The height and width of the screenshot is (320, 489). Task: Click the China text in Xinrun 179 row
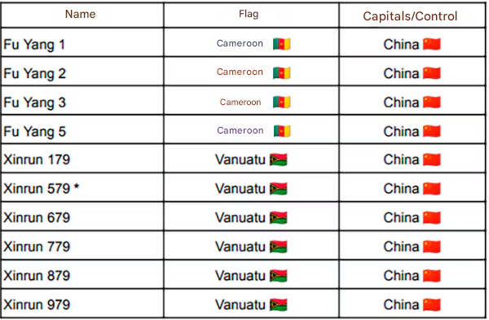(401, 160)
